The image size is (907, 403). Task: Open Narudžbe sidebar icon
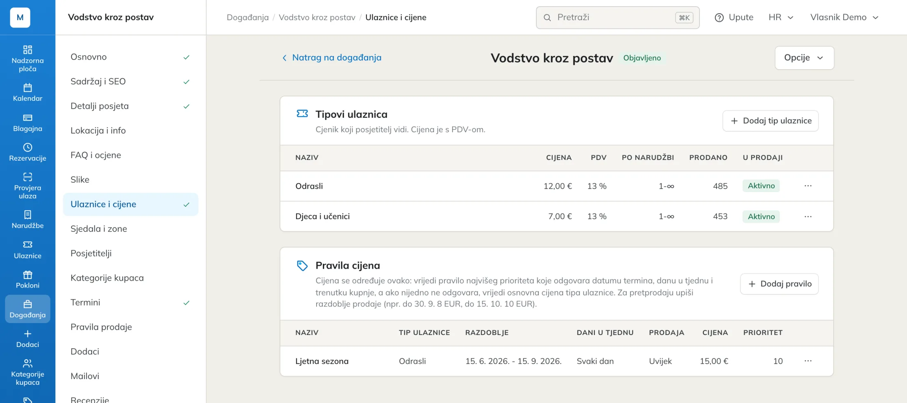click(x=28, y=215)
